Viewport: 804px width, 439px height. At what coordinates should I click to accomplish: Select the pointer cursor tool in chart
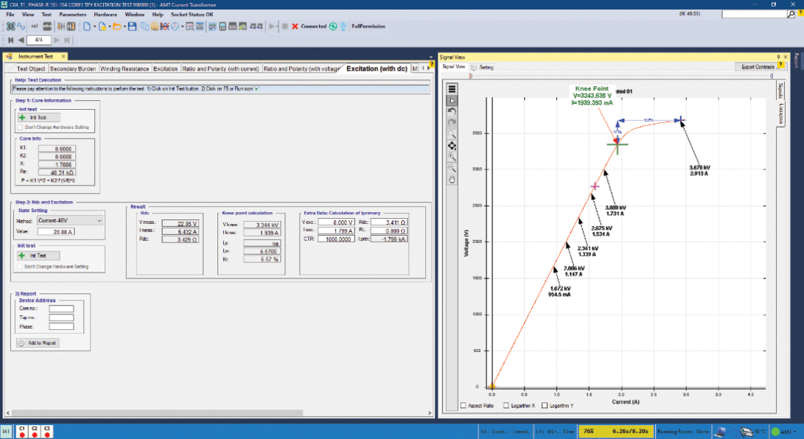(x=452, y=100)
